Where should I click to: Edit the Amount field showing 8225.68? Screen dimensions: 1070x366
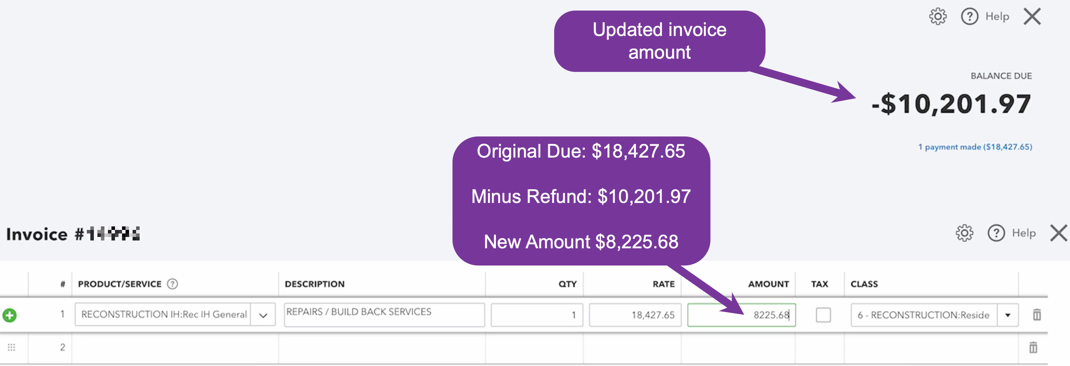pos(741,315)
